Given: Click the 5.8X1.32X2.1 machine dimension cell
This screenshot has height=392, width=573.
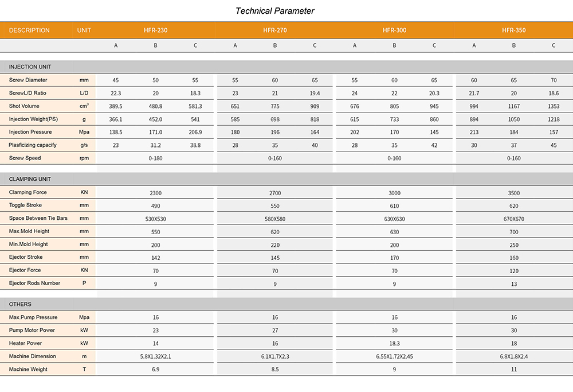Looking at the screenshot, I should (155, 356).
